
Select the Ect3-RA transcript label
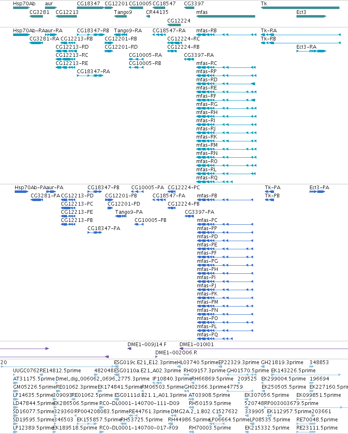(306, 47)
